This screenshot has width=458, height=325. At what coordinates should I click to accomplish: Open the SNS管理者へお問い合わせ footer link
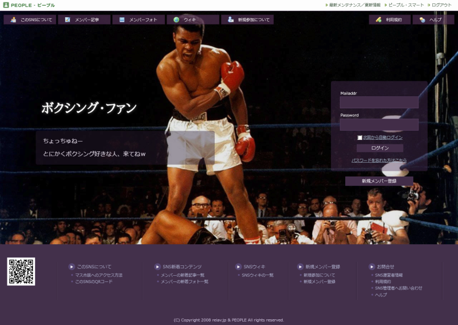pos(398,288)
